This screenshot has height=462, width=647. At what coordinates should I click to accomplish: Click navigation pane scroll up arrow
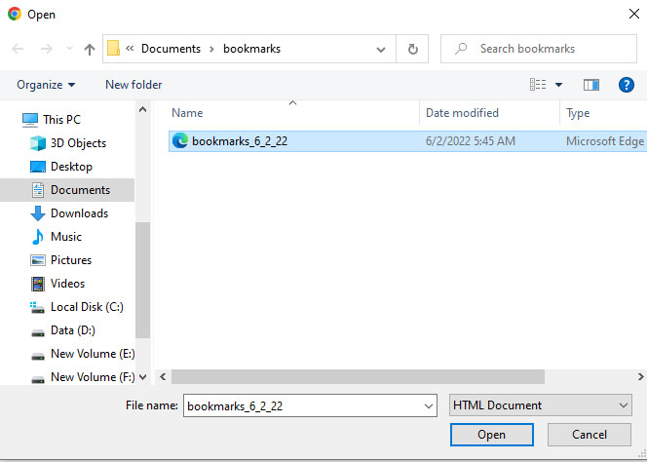click(x=143, y=109)
